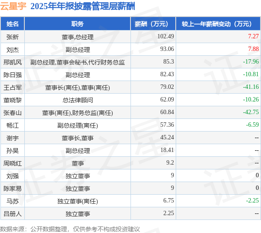The width and height of the screenshot is (261, 233).
Task: Select the name cell 张新
Action: (13, 37)
